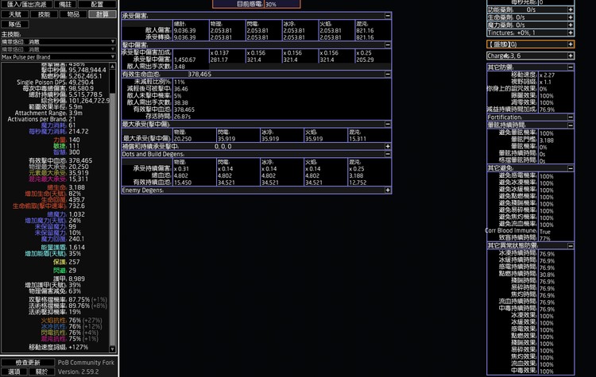The width and height of the screenshot is (596, 377).
Task: Collapse the 擊中傷害 section
Action: pyautogui.click(x=388, y=46)
